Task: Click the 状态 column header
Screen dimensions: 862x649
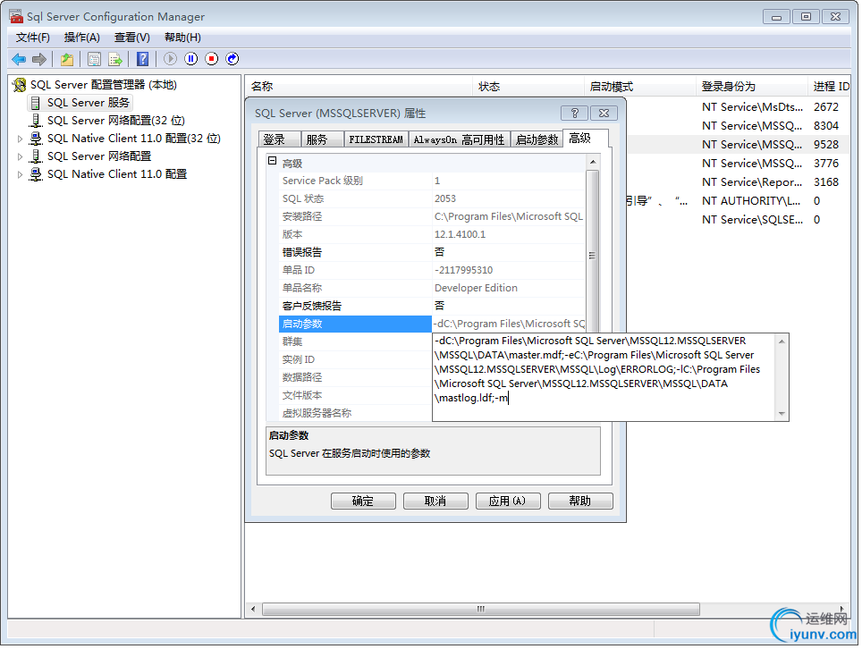Action: 528,87
